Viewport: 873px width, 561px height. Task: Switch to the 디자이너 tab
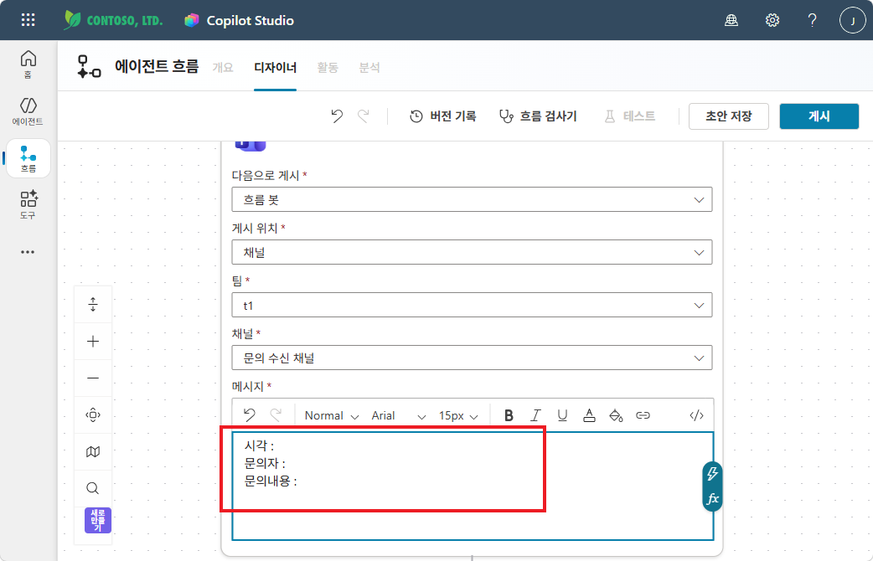275,67
